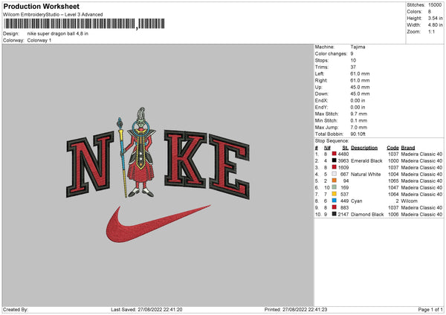This screenshot has height=315, width=446.
Task: Click the red Nike swoosh in the preview
Action: 158,224
